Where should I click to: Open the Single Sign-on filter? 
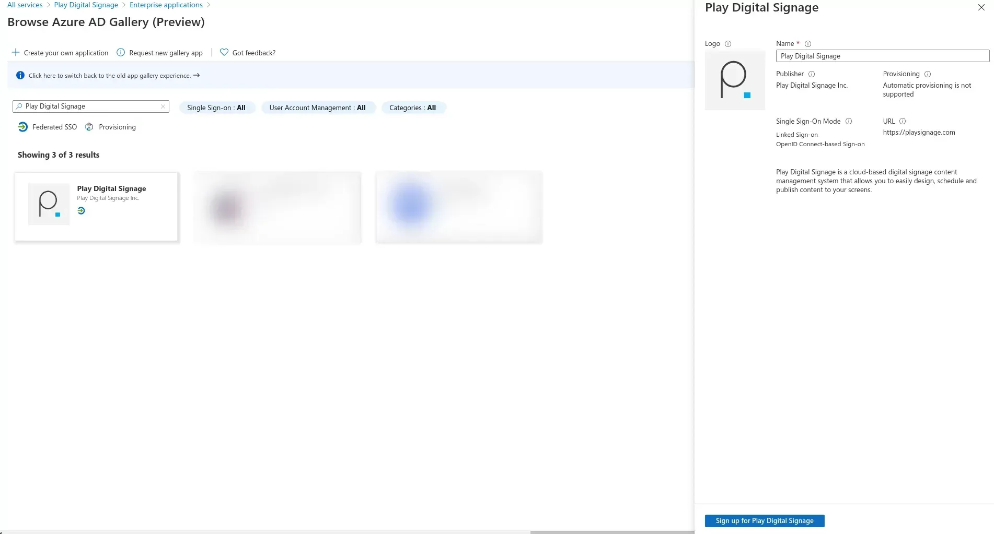coord(216,108)
